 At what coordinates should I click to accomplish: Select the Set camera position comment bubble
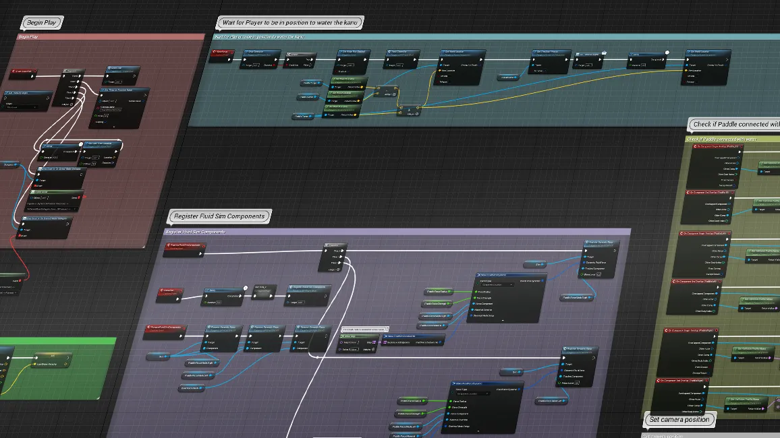coord(679,419)
